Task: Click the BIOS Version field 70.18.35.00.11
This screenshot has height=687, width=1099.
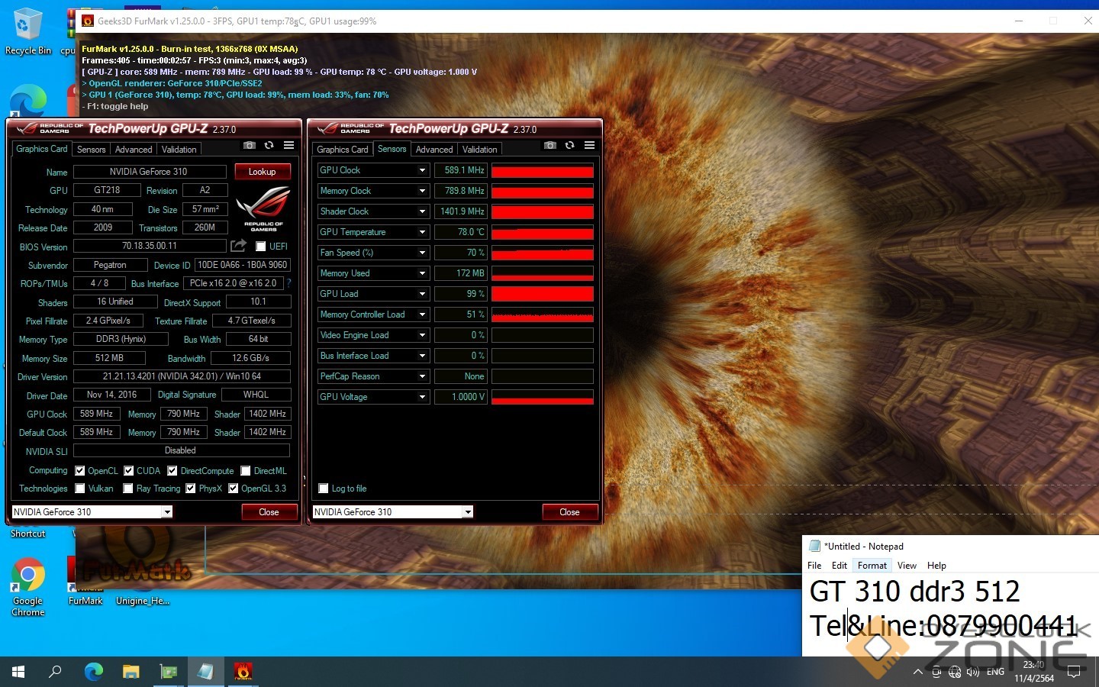Action: [x=150, y=246]
